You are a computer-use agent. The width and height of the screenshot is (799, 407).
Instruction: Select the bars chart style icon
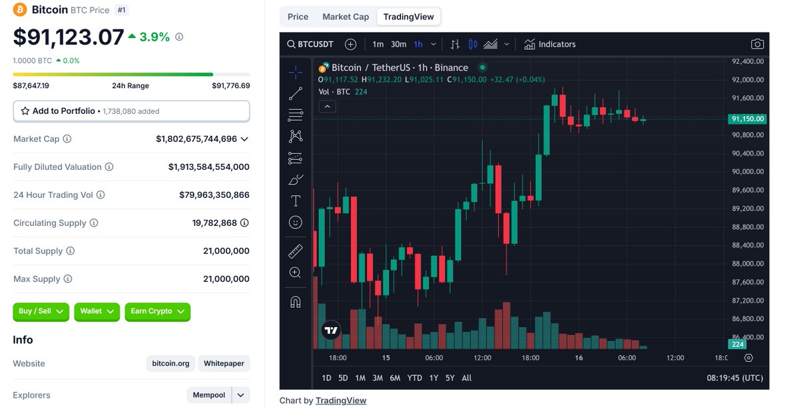click(x=455, y=45)
